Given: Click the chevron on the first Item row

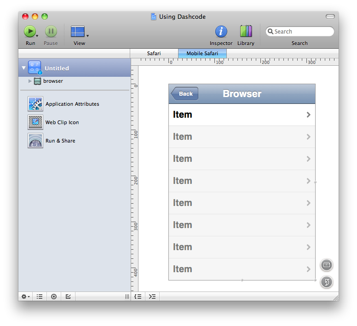Looking at the screenshot, I should click(x=309, y=114).
